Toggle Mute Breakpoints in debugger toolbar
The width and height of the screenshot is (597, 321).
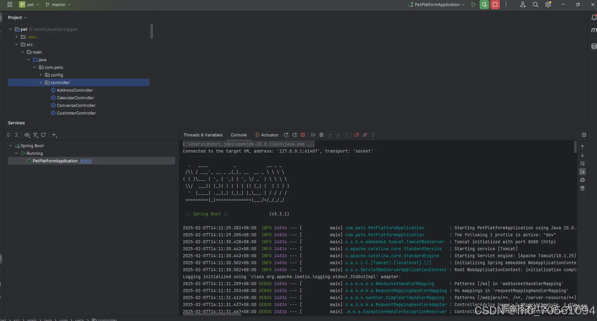365,135
